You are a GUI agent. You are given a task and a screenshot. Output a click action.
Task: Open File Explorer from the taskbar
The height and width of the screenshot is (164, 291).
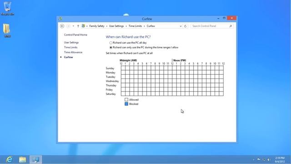click(x=22, y=159)
